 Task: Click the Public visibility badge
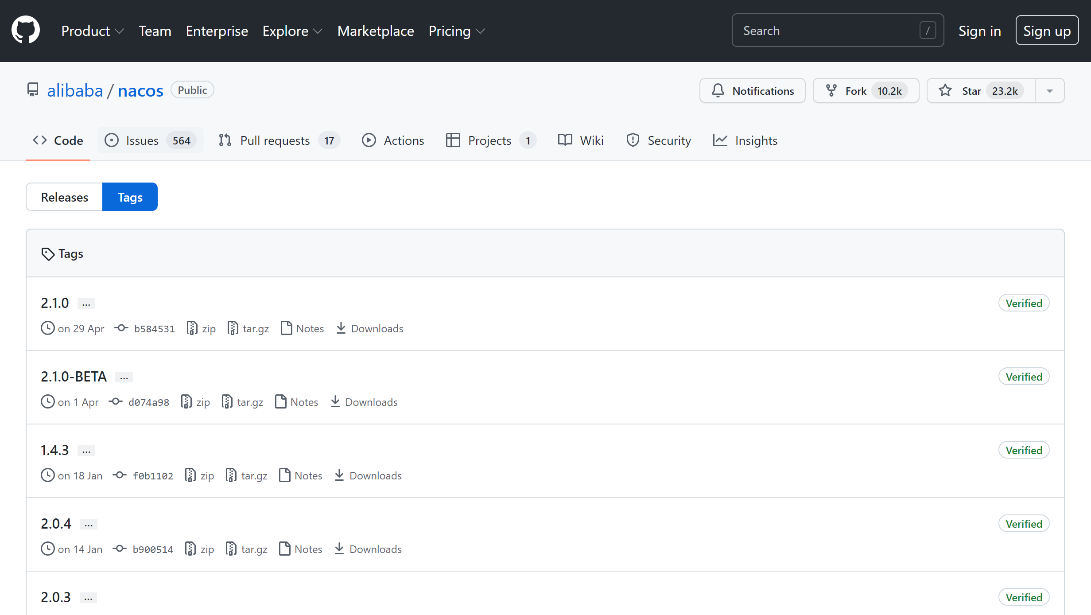(x=192, y=90)
